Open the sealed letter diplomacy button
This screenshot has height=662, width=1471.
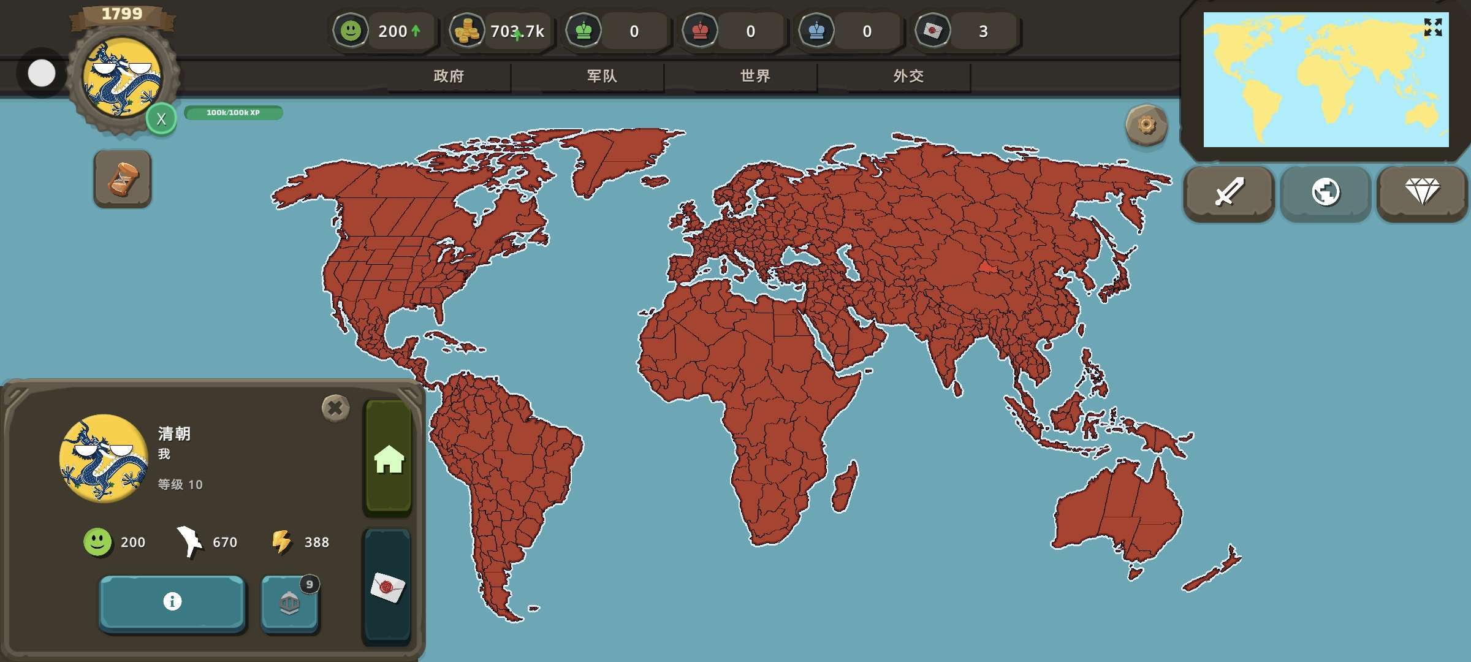(x=387, y=587)
